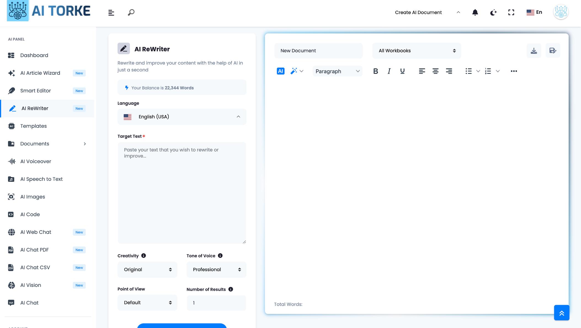Open the Dashboard from the sidebar
This screenshot has height=328, width=581.
34,55
